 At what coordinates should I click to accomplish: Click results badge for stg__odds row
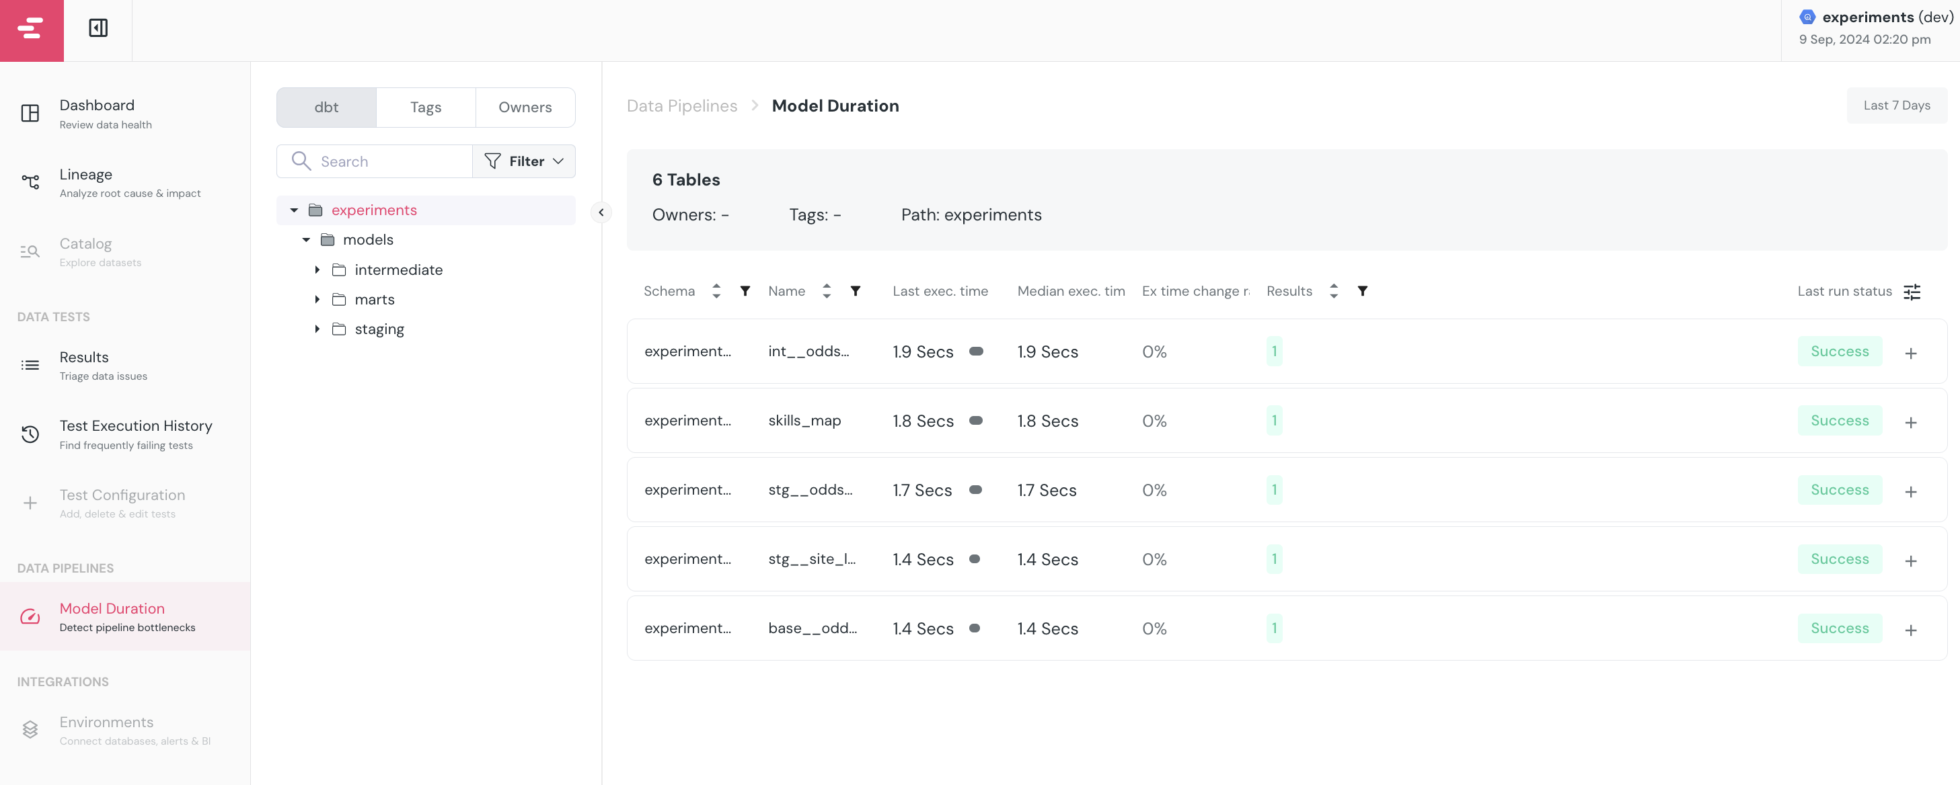click(x=1274, y=489)
